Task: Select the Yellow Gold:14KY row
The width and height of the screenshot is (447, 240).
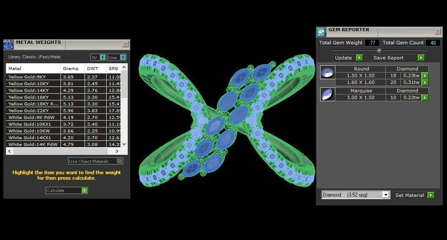Action: click(63, 90)
